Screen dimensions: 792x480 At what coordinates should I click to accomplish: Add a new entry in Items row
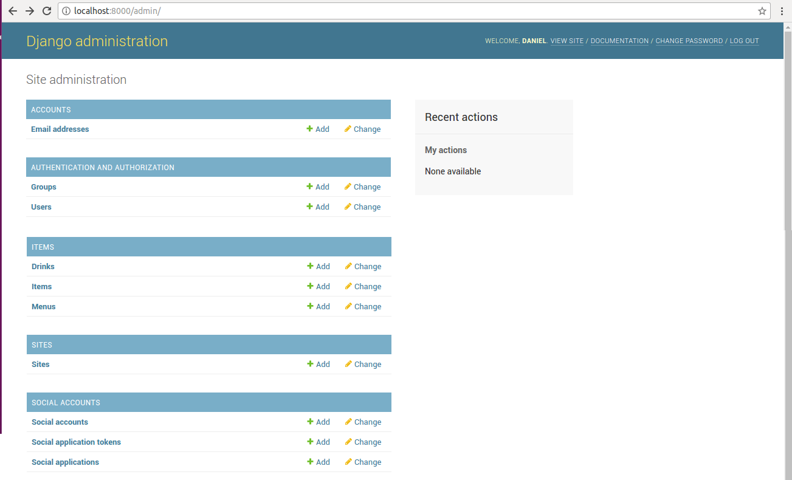point(319,286)
